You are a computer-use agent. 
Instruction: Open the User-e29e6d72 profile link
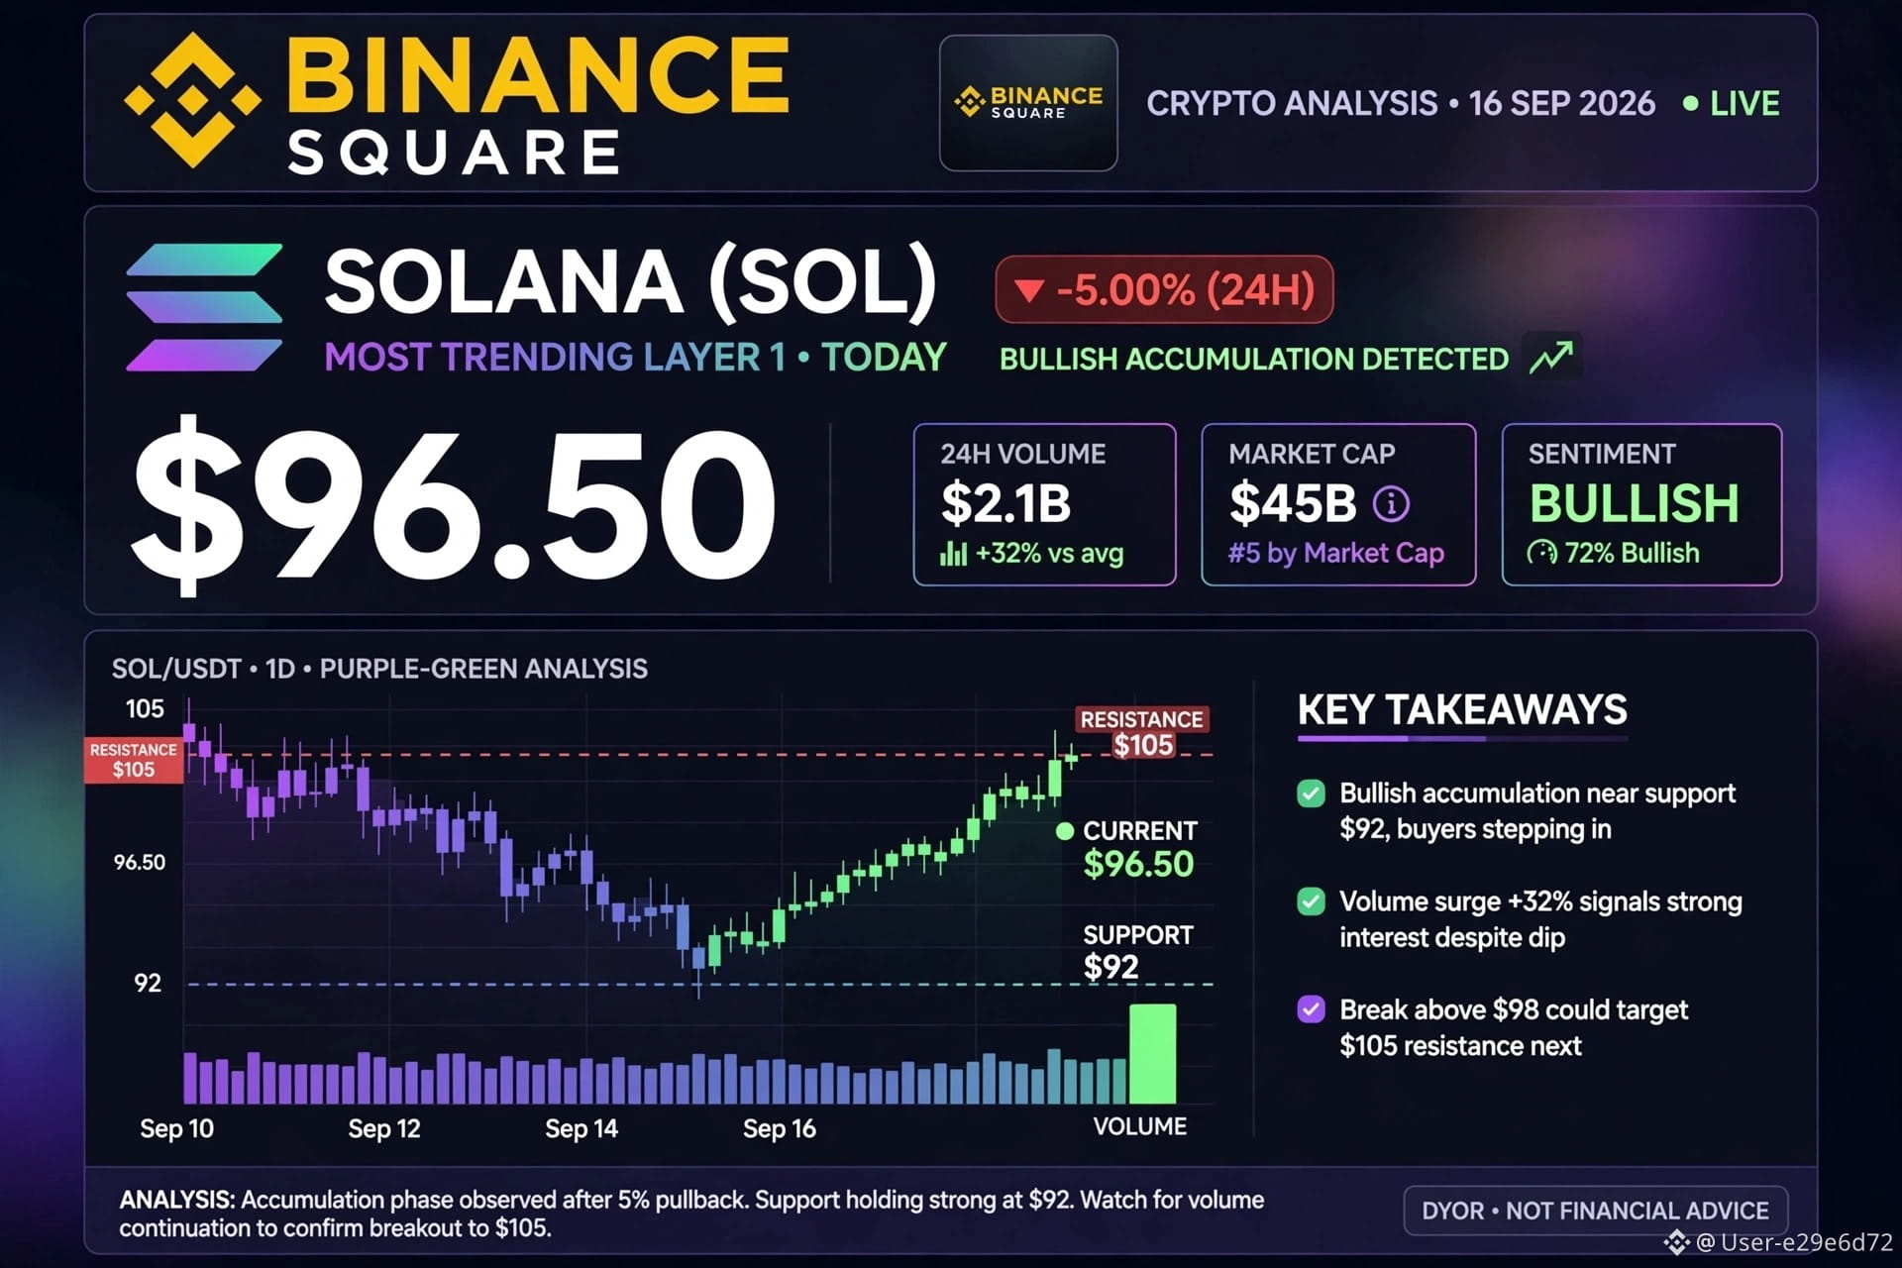point(1794,1242)
